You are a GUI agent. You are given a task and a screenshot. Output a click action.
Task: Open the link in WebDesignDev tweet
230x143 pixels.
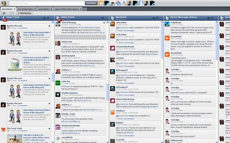tap(81, 101)
